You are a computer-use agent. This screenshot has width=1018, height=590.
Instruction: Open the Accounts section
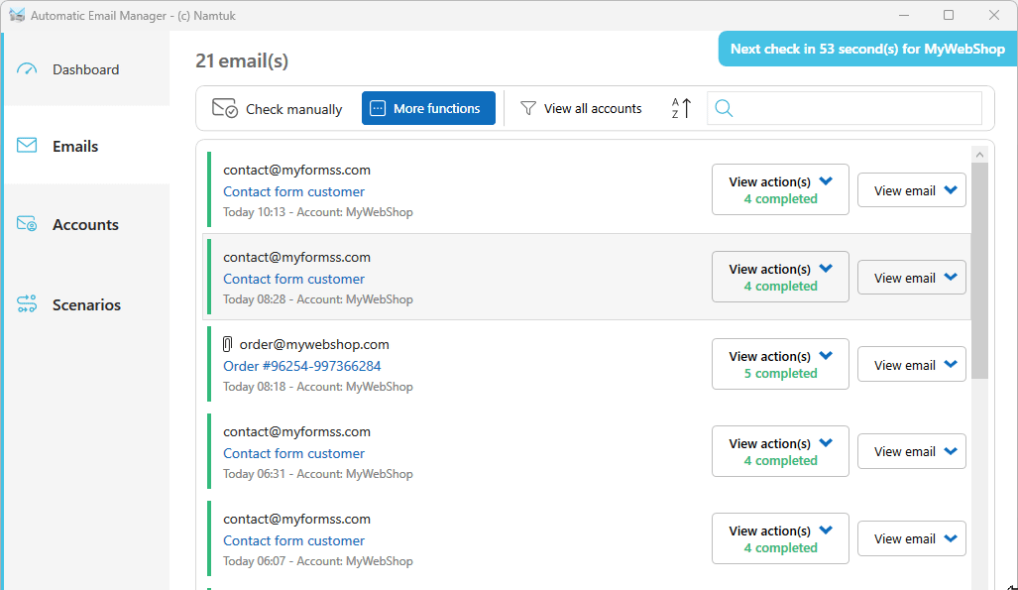86,224
